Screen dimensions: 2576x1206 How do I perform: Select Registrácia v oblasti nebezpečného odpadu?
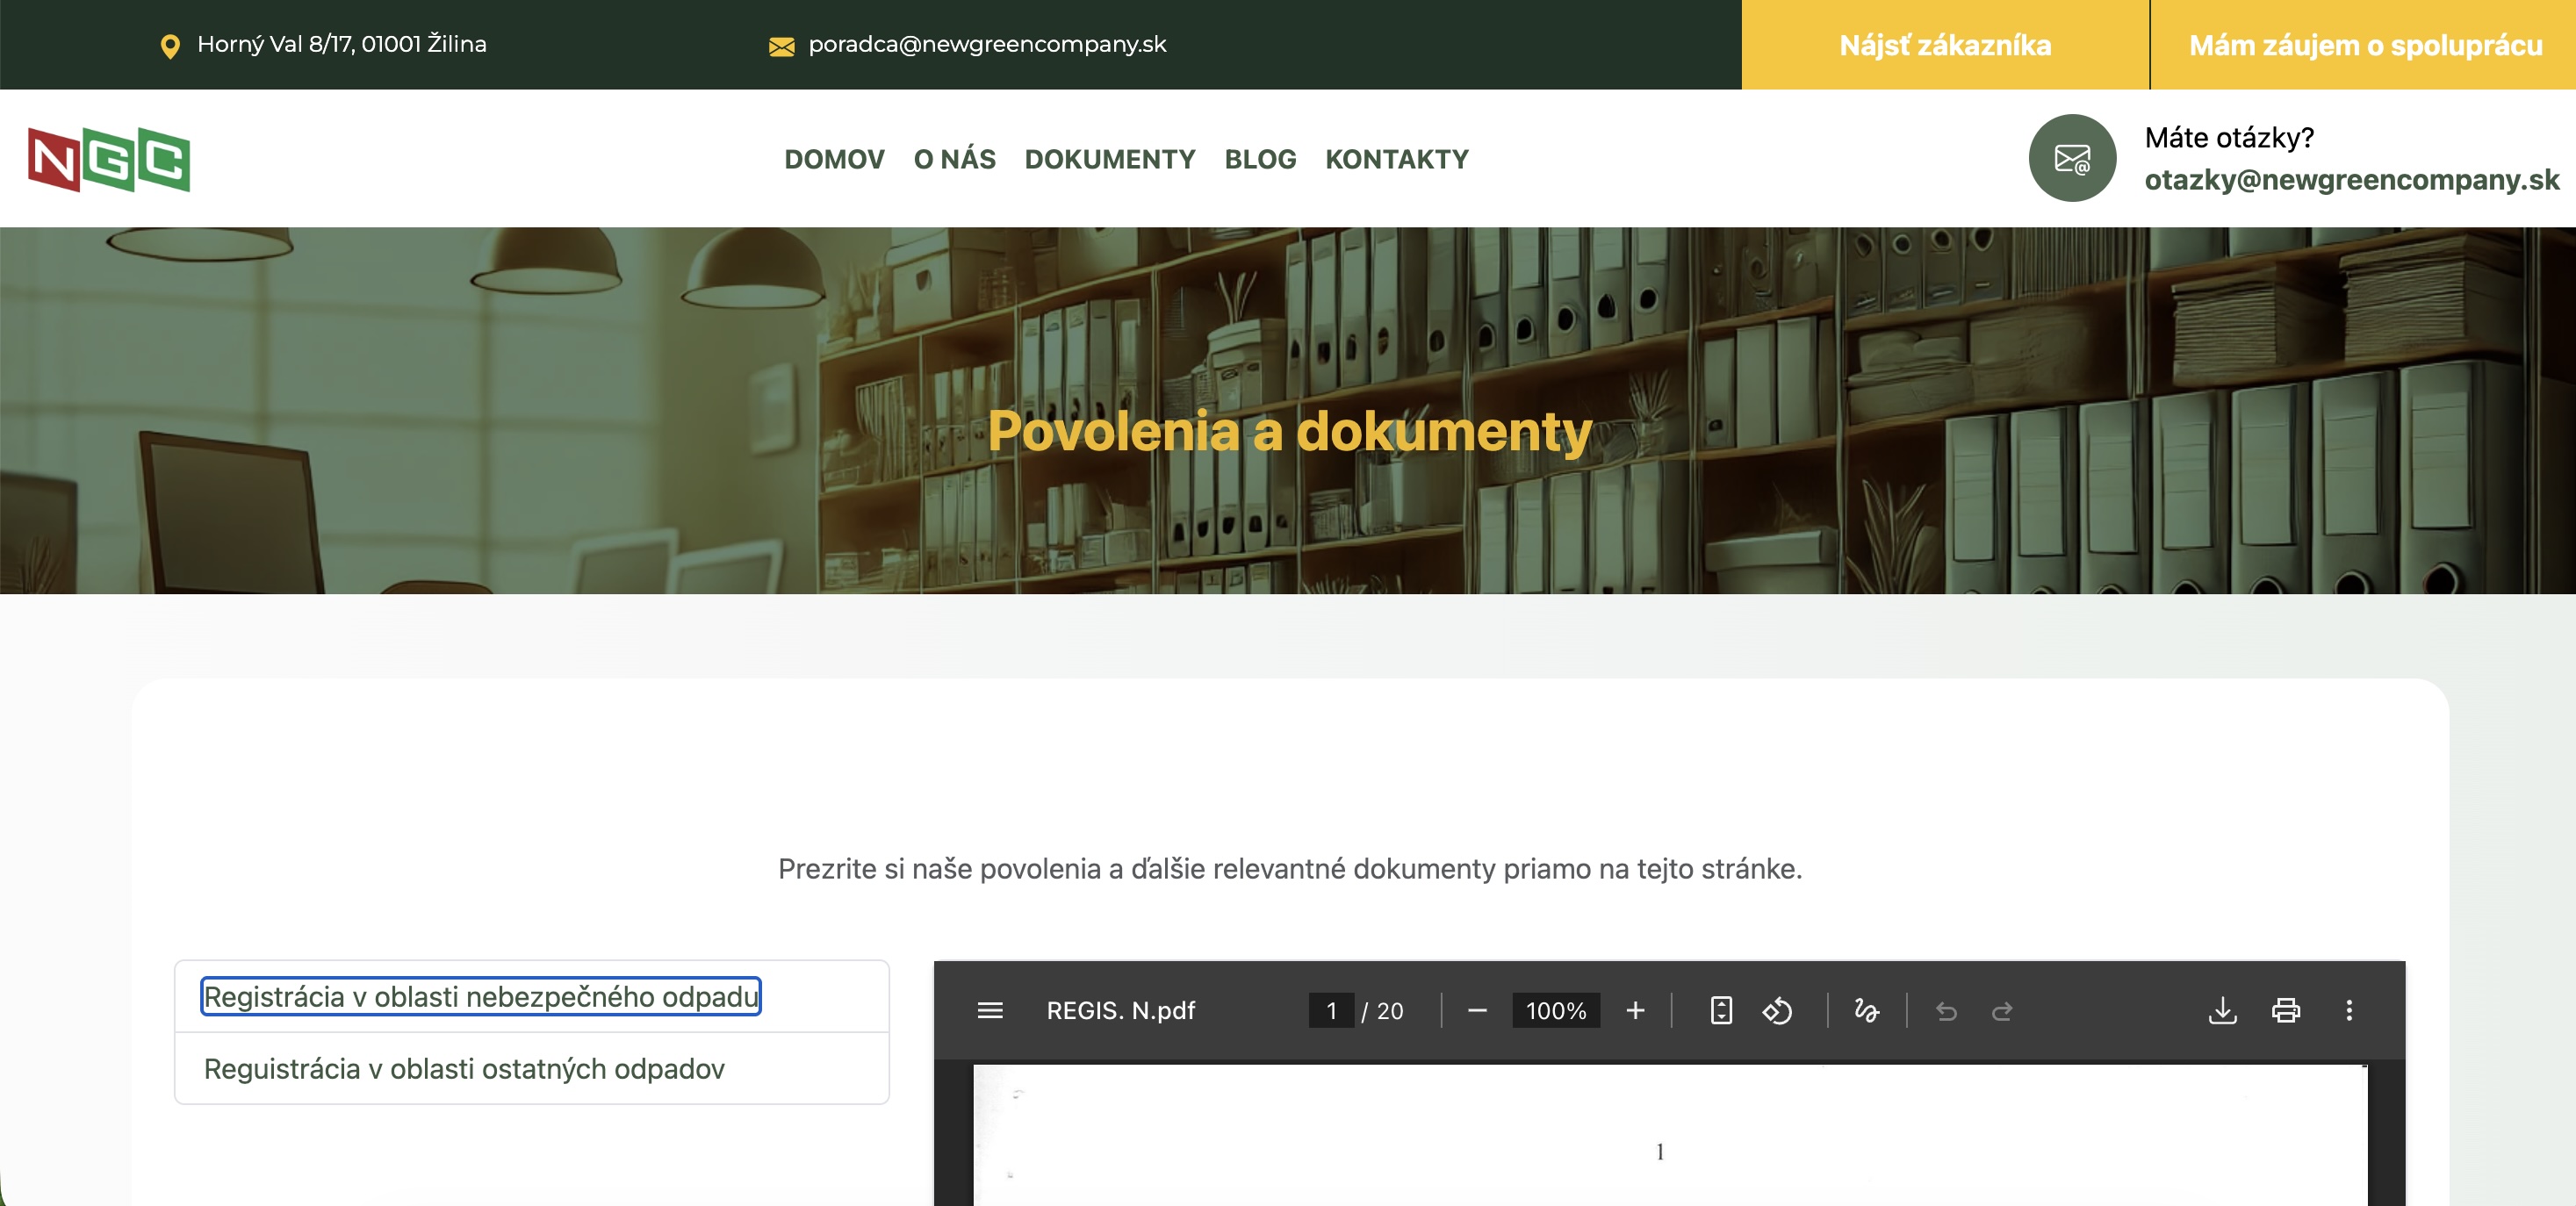481,996
